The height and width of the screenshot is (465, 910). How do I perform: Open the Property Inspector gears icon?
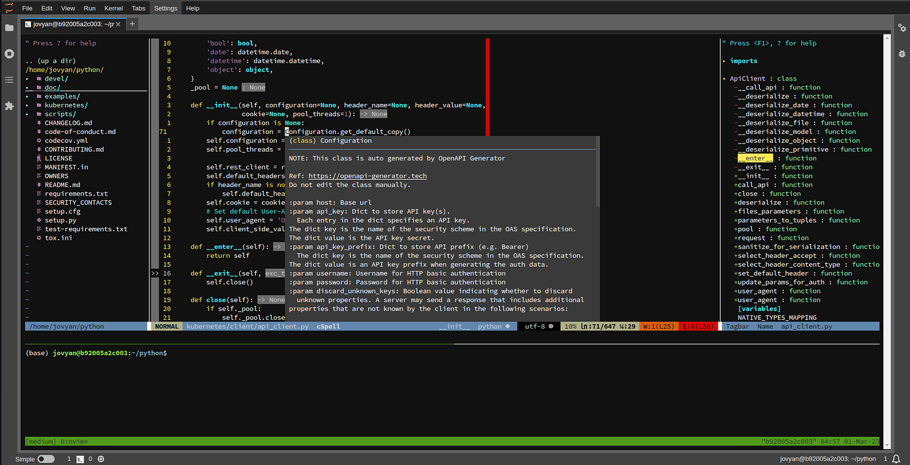click(x=902, y=28)
